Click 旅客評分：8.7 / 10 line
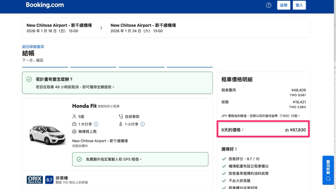336x189 pixels. [244, 159]
